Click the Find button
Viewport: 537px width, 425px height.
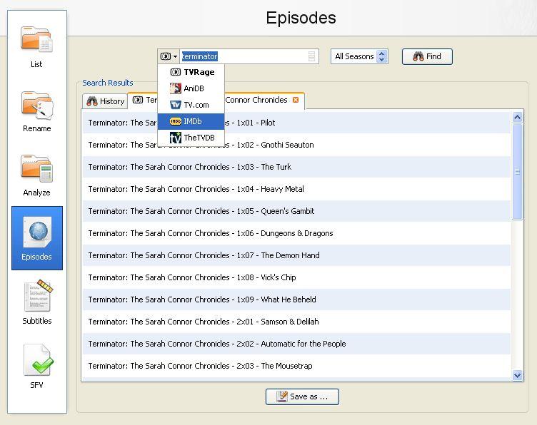(x=427, y=56)
